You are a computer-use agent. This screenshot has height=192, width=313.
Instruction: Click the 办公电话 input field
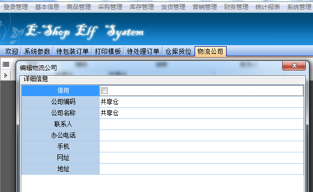click(x=201, y=135)
